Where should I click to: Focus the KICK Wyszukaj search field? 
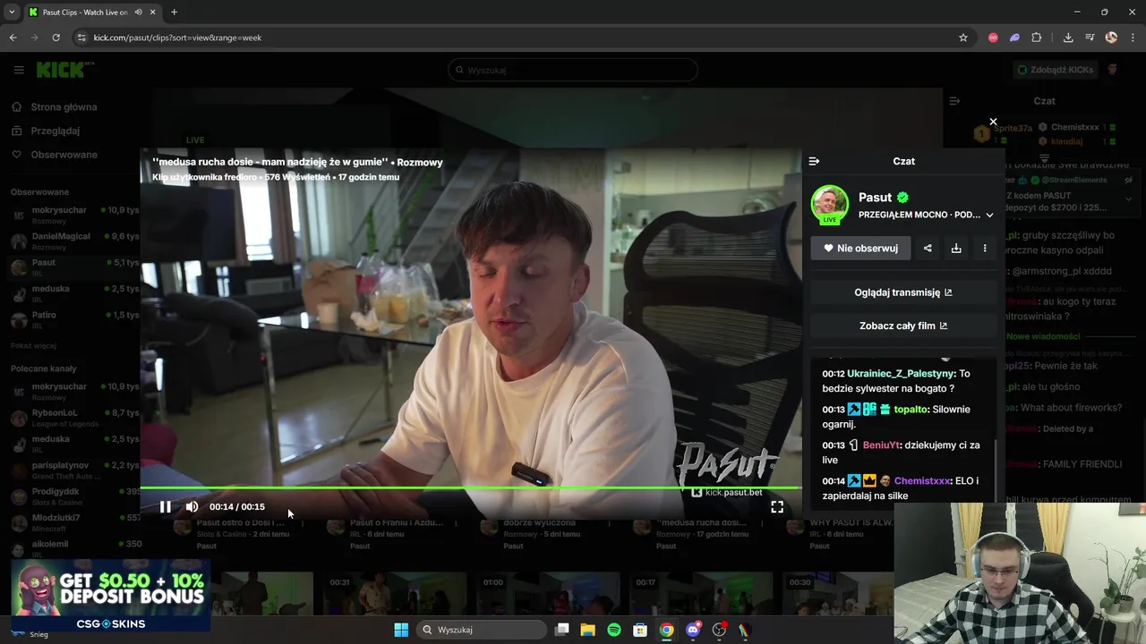pos(573,70)
